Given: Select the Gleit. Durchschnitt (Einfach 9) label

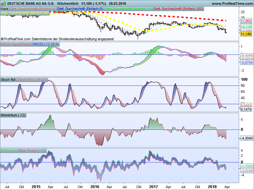Looking at the screenshot, I should pyautogui.click(x=80, y=9).
